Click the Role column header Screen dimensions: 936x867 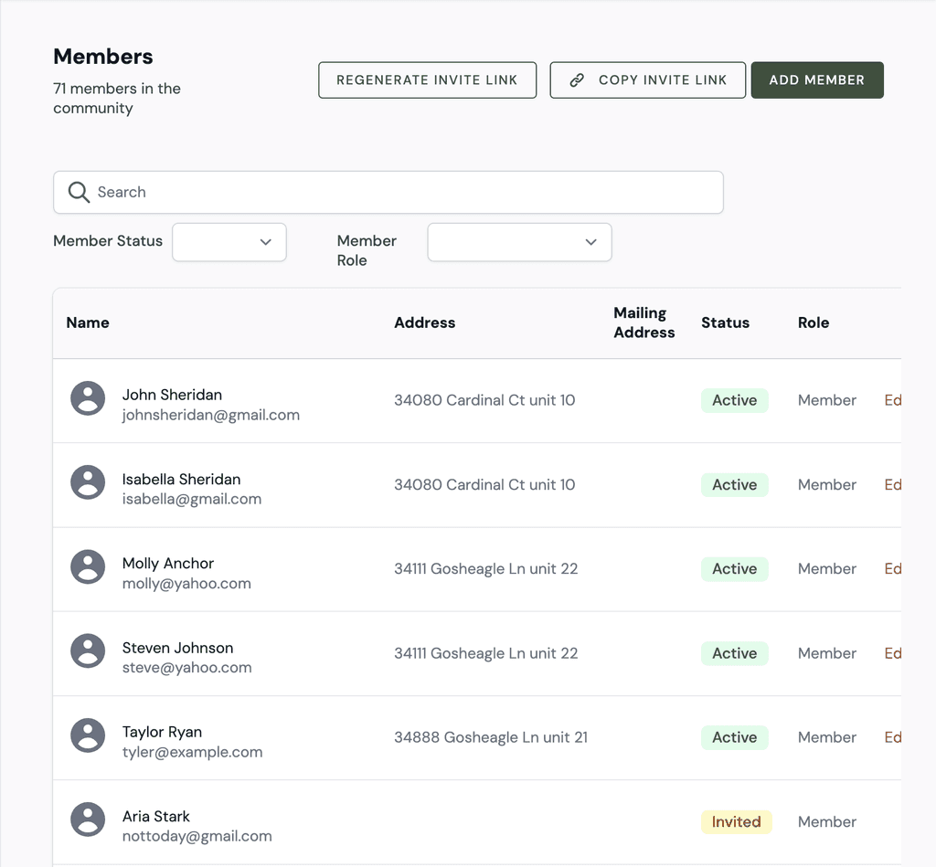point(814,322)
